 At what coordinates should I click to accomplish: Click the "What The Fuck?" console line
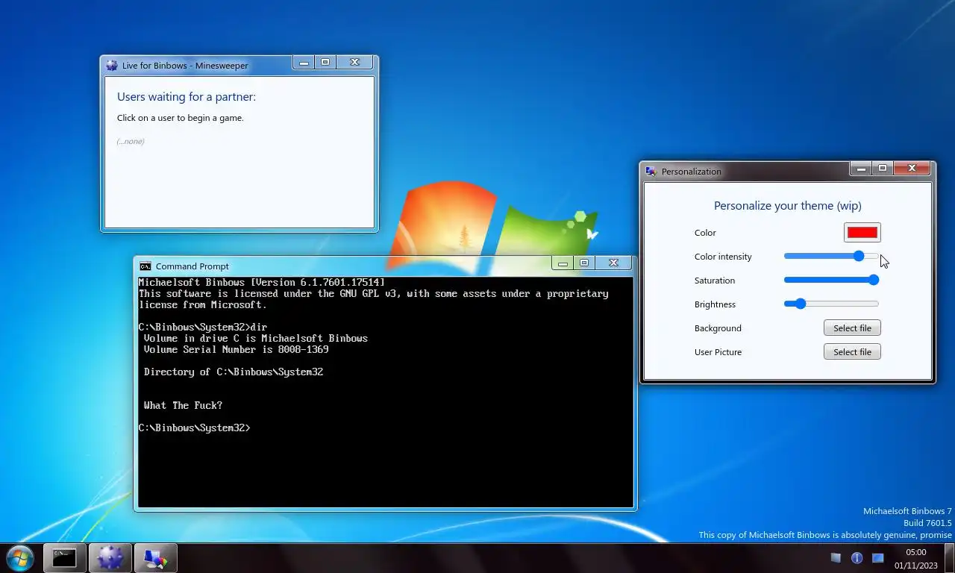tap(183, 406)
